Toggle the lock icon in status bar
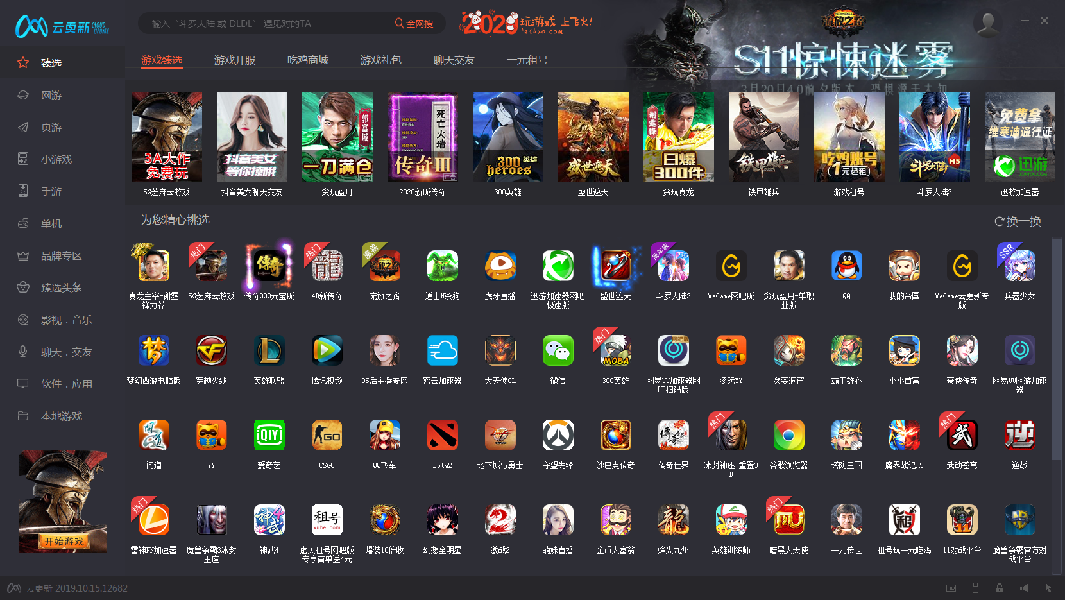 click(x=1000, y=588)
